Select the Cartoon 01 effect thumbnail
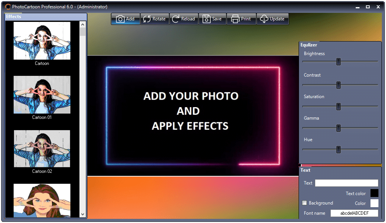This screenshot has width=386, height=223. pyautogui.click(x=42, y=95)
